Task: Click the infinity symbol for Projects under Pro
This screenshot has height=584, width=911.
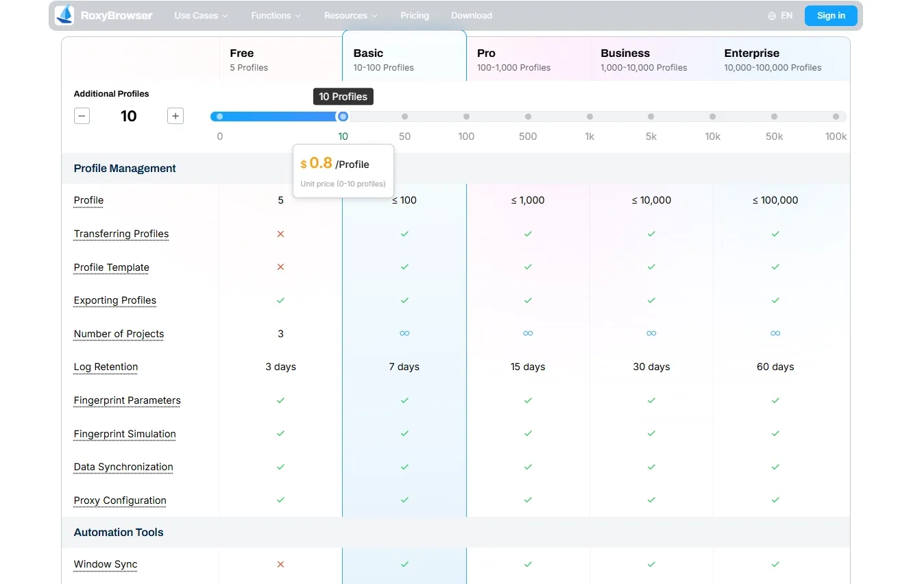Action: 528,333
